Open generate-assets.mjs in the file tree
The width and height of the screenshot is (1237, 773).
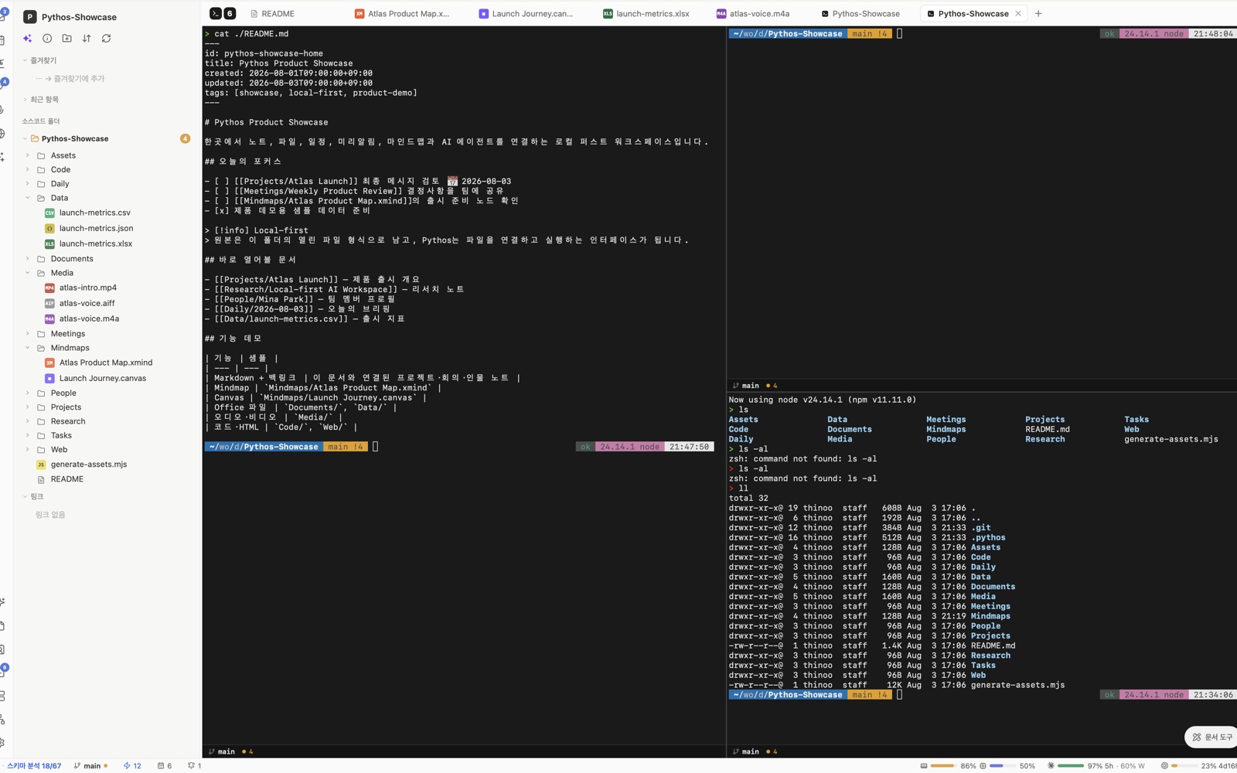[89, 465]
